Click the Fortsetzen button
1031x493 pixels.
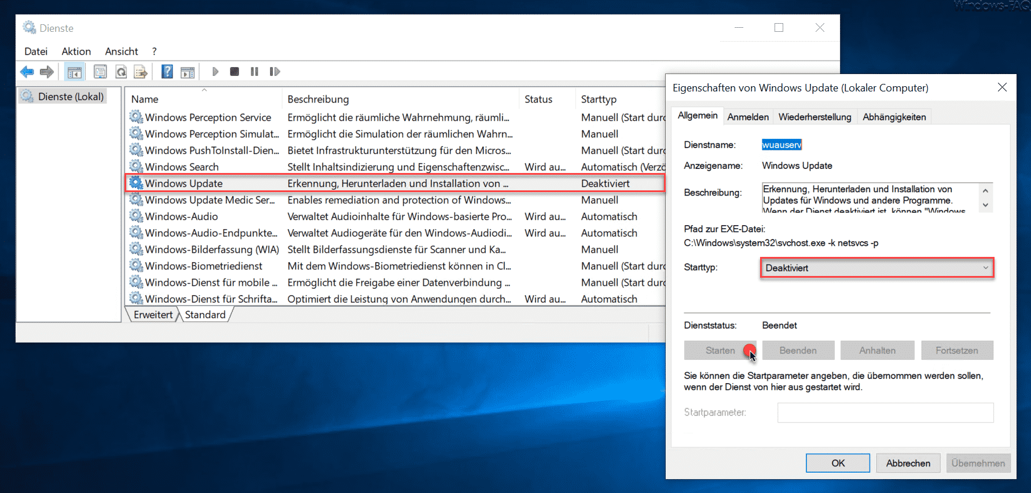coord(957,351)
